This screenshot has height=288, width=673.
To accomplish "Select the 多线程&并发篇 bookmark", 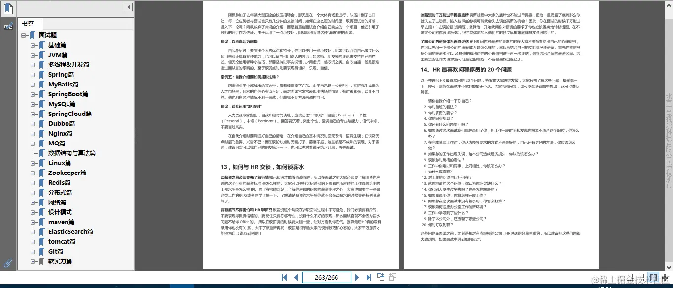I will click(x=68, y=65).
